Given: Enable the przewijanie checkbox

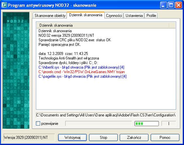Looking at the screenshot, I should click(38, 123).
